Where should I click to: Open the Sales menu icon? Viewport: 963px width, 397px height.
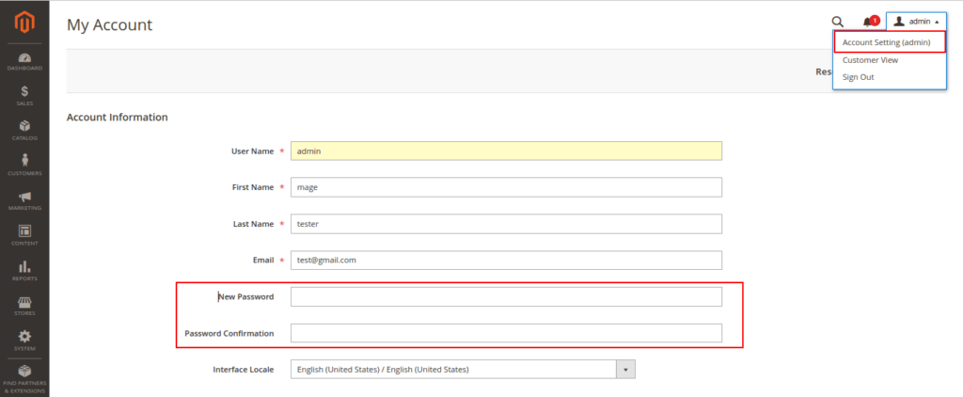[x=24, y=95]
